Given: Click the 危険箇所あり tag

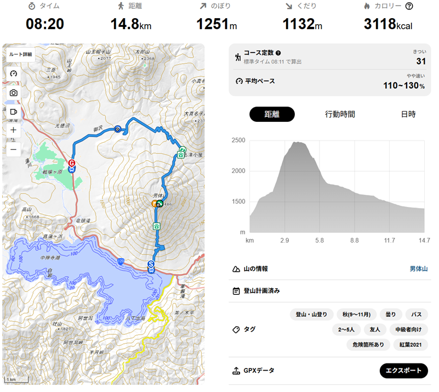Looking at the screenshot, I should 368,345.
